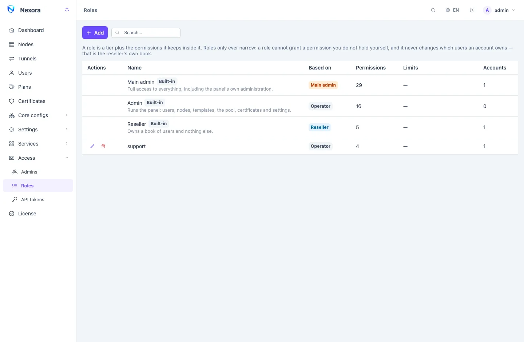Edit the support role with pencil icon

tap(92, 146)
